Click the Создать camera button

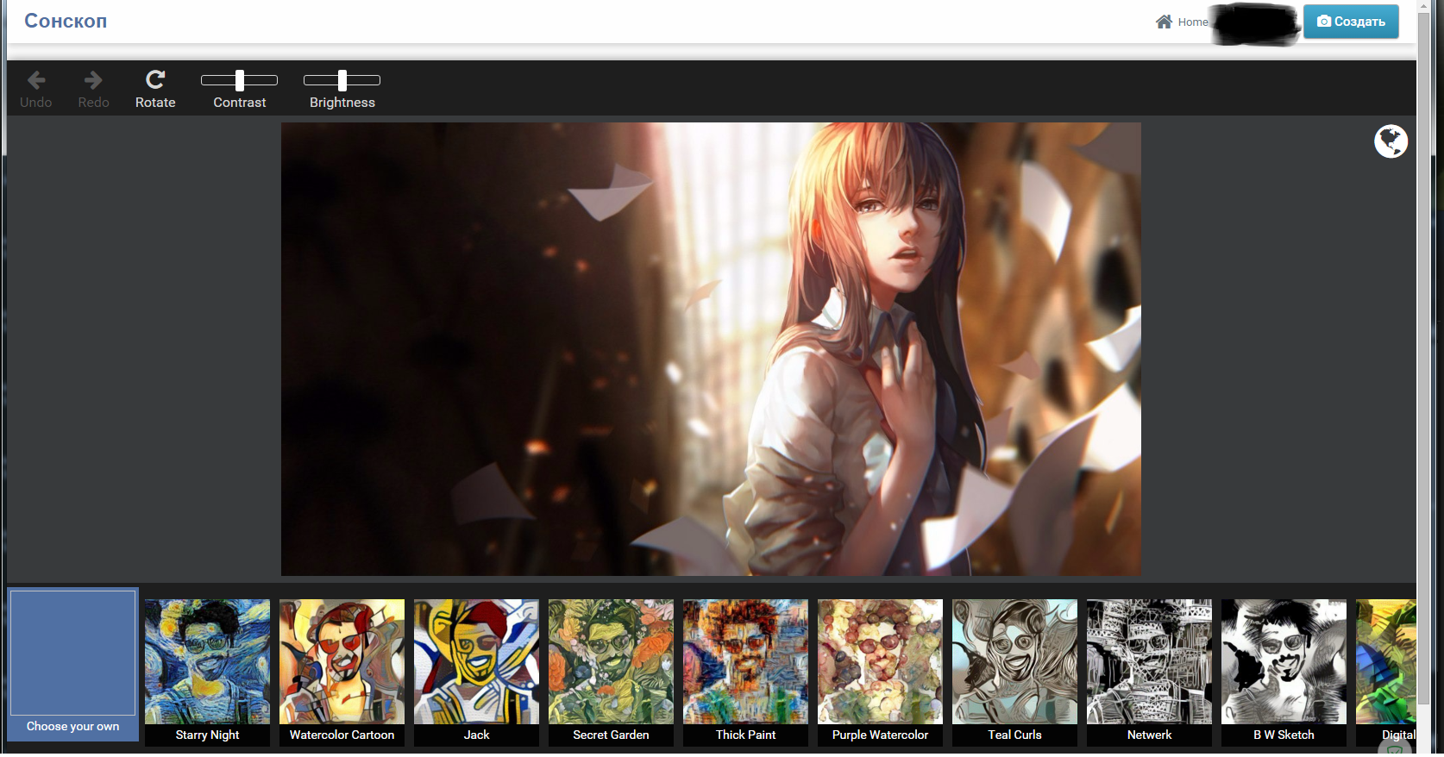1351,22
